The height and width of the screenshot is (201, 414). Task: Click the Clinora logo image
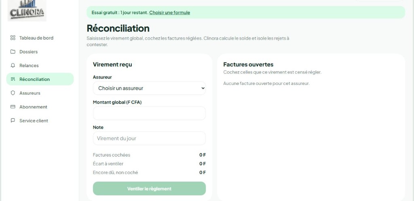pos(27,10)
